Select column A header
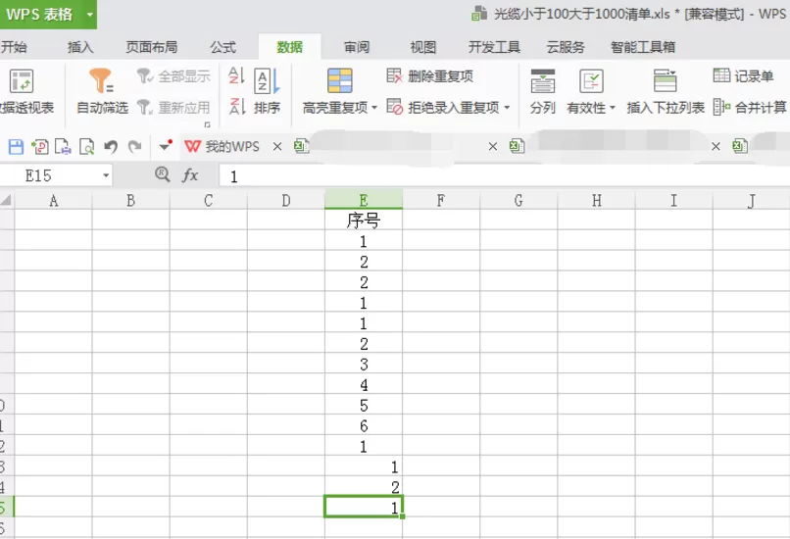The width and height of the screenshot is (790, 539). point(53,200)
